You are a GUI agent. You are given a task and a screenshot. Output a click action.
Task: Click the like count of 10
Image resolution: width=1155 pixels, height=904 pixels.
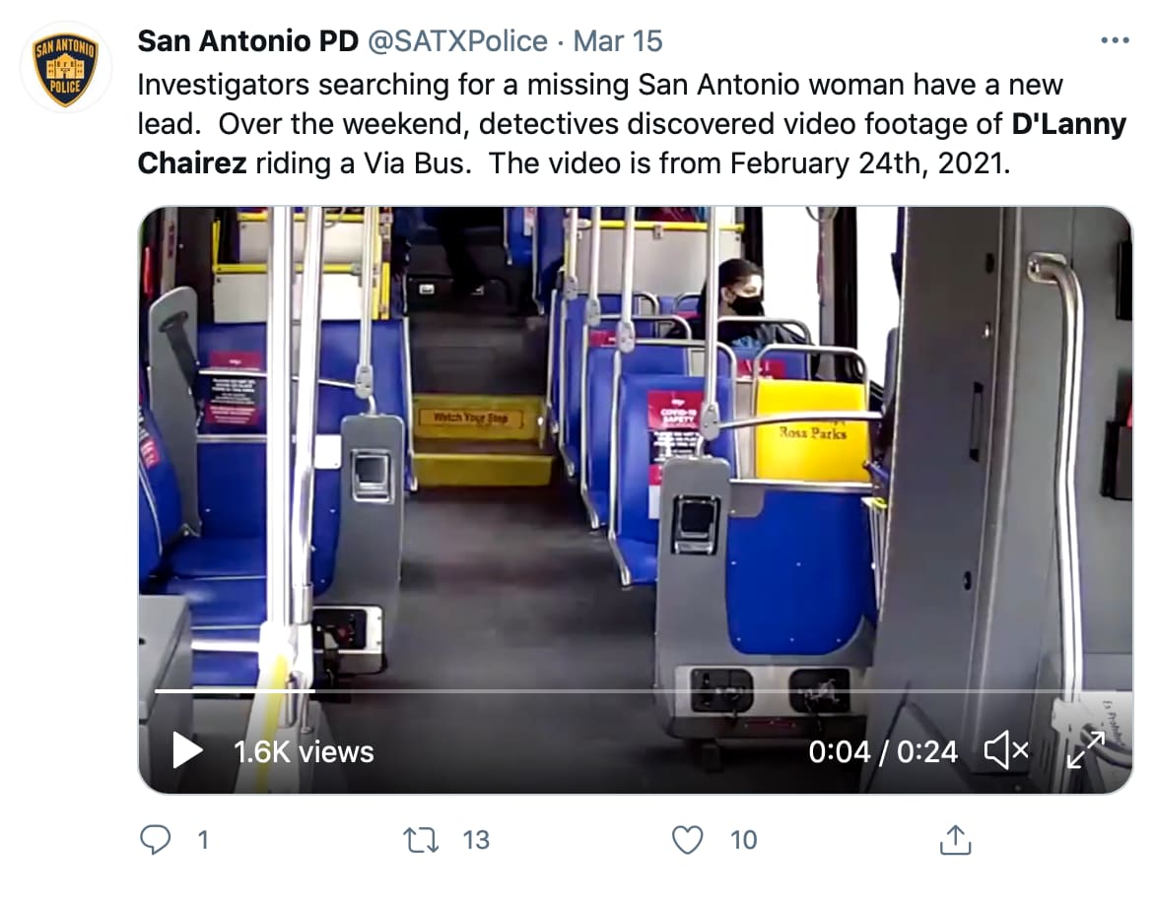[743, 840]
